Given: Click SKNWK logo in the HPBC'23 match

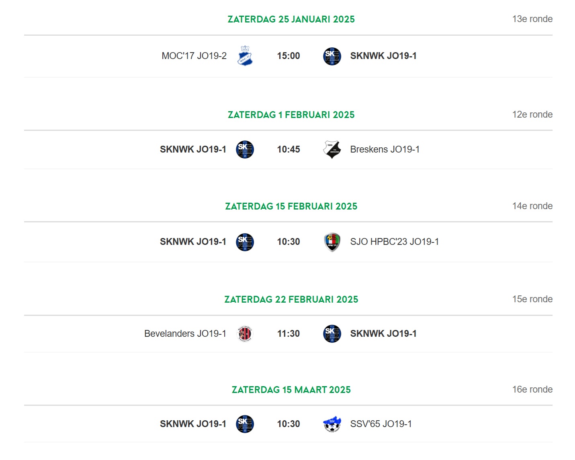Looking at the screenshot, I should click(x=245, y=242).
